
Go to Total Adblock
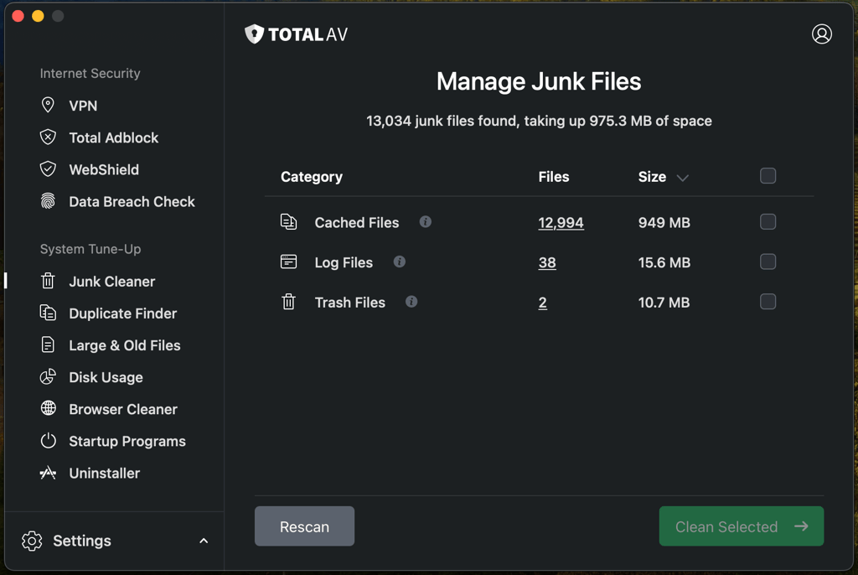click(x=114, y=137)
